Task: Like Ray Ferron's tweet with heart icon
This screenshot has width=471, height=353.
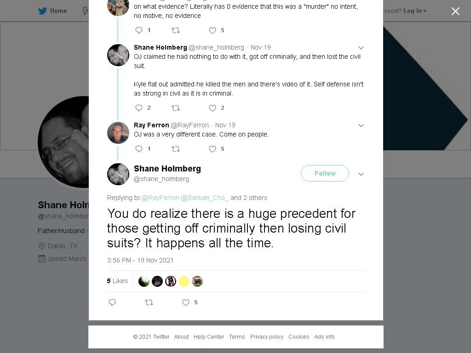Action: point(213,149)
